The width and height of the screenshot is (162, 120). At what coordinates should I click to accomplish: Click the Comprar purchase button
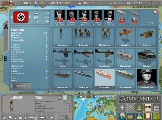click(21, 86)
